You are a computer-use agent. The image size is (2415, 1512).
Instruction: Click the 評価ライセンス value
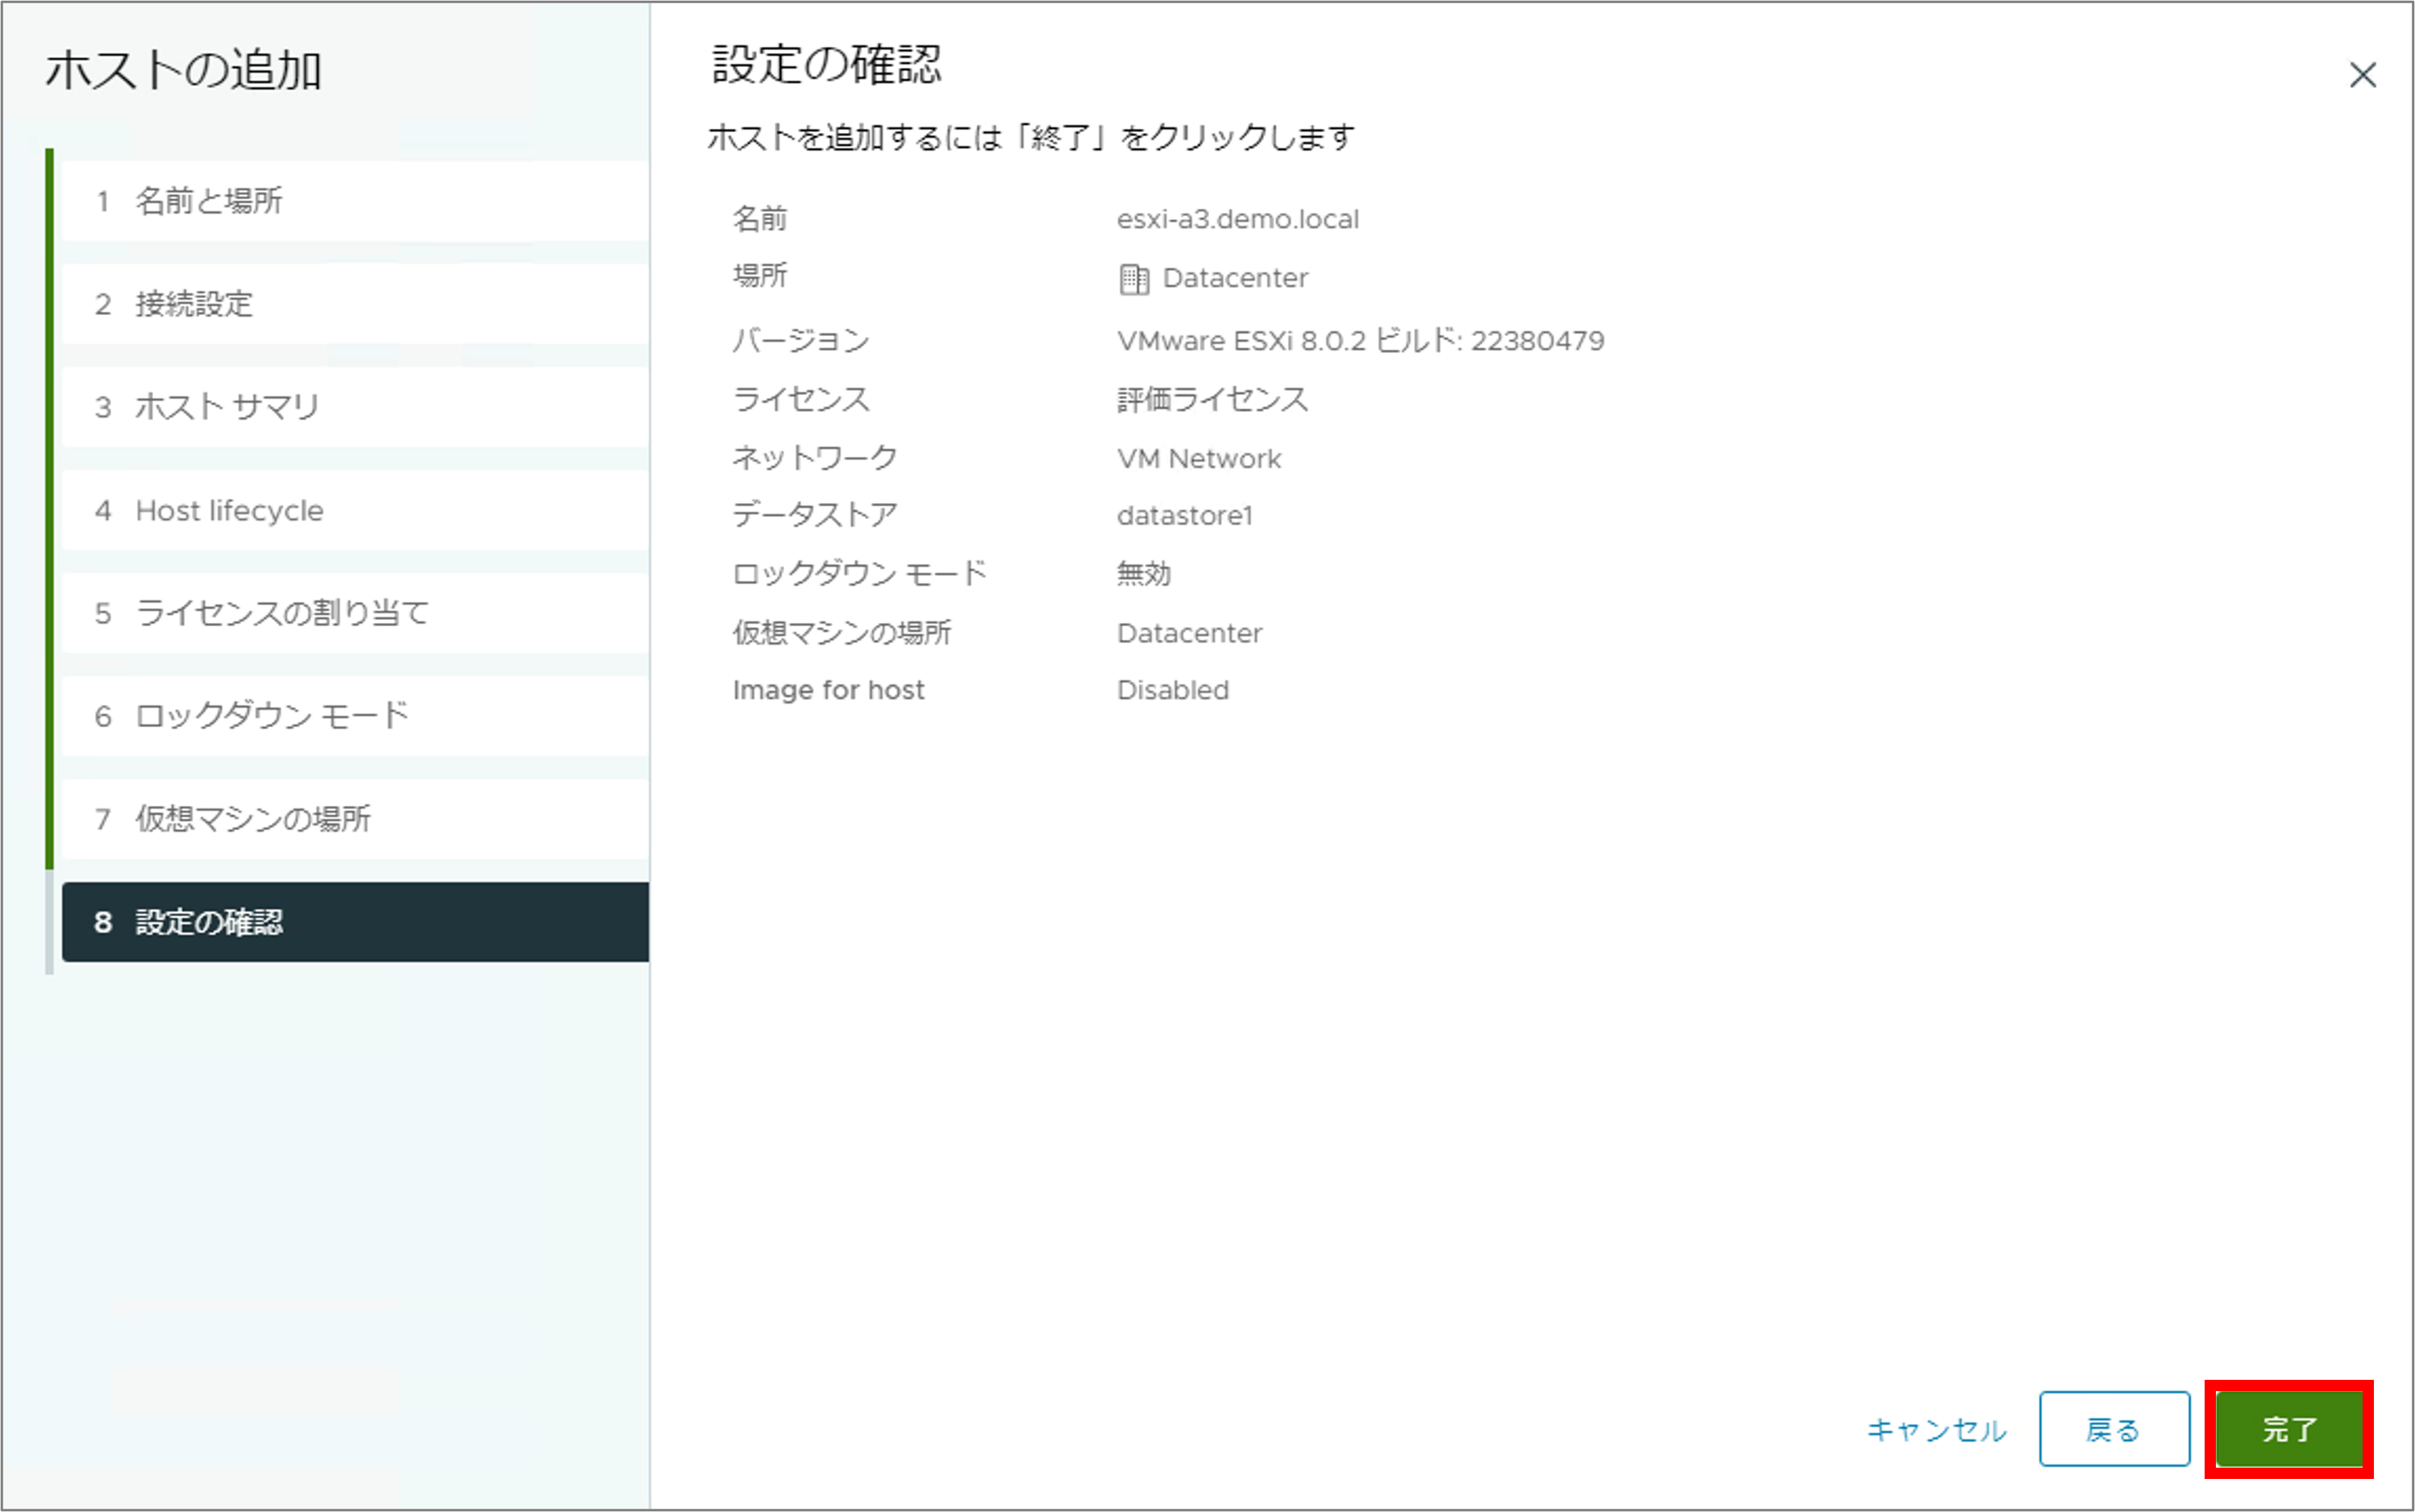(x=1212, y=400)
